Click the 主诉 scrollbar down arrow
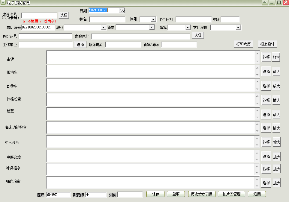289x202 pixels. pyautogui.click(x=257, y=61)
